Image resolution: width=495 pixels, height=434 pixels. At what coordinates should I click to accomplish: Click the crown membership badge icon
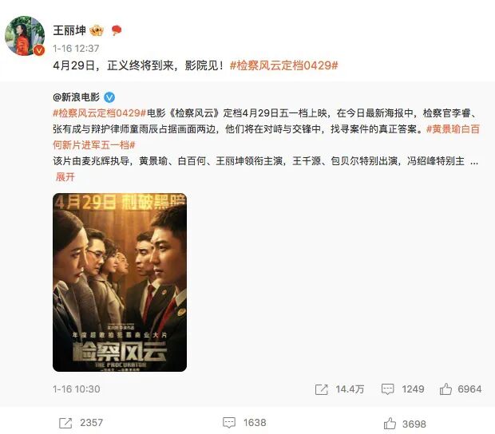tap(97, 30)
